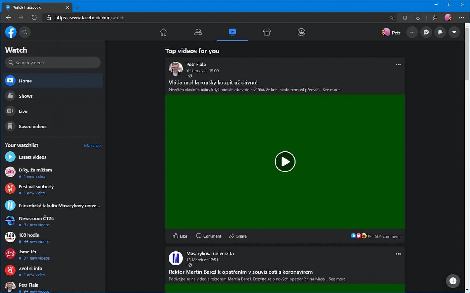Screen dimensions: 470x293
Task: Open Festival svobody watchlist page
Action: pos(53,189)
